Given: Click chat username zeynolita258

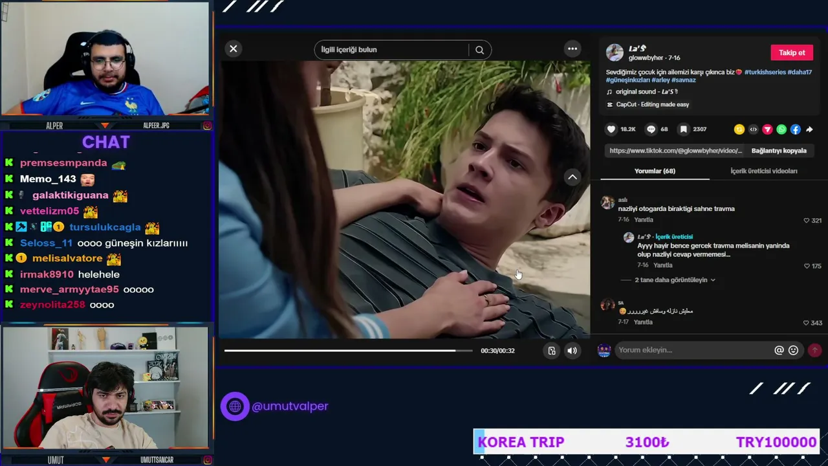Looking at the screenshot, I should click(52, 305).
